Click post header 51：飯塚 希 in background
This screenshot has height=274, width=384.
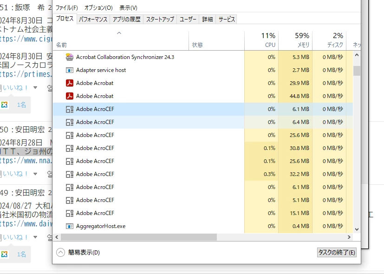[26, 7]
